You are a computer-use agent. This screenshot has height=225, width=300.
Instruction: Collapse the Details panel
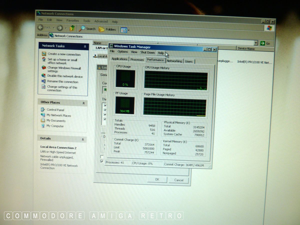(x=83, y=139)
